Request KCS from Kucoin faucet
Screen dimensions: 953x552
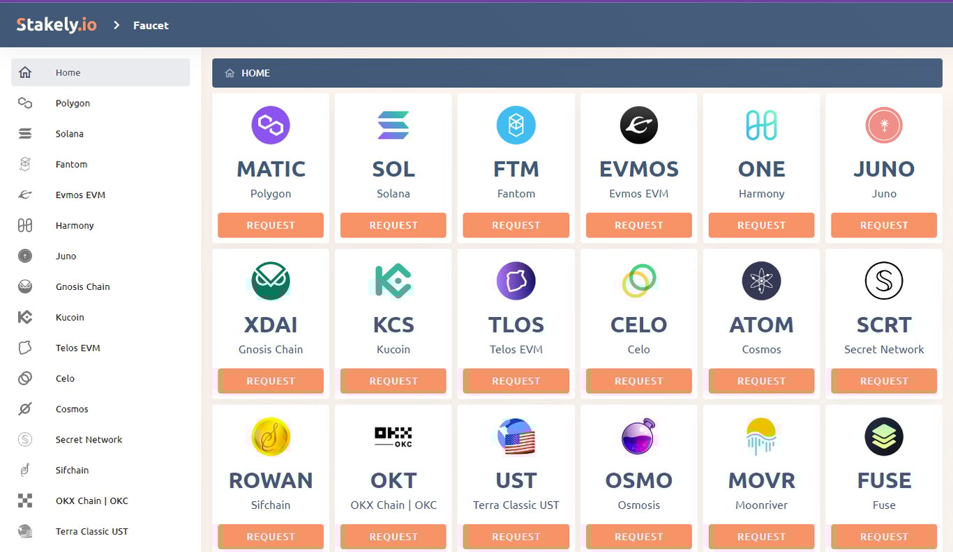[393, 381]
